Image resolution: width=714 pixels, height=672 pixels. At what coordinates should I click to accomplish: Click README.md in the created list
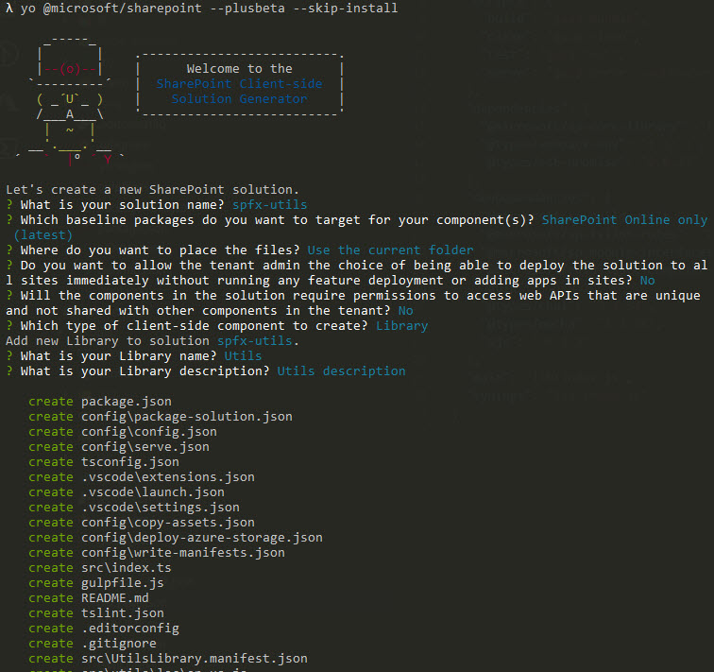click(x=114, y=597)
